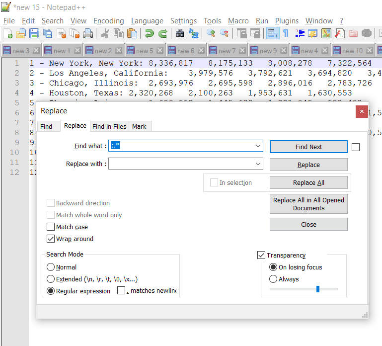Viewport: 382px width, 346px height.
Task: Click the Print toolbar icon
Action: point(88,33)
